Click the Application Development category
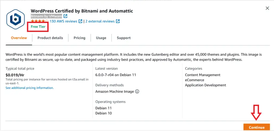The height and width of the screenshot is (131, 274). (x=205, y=85)
